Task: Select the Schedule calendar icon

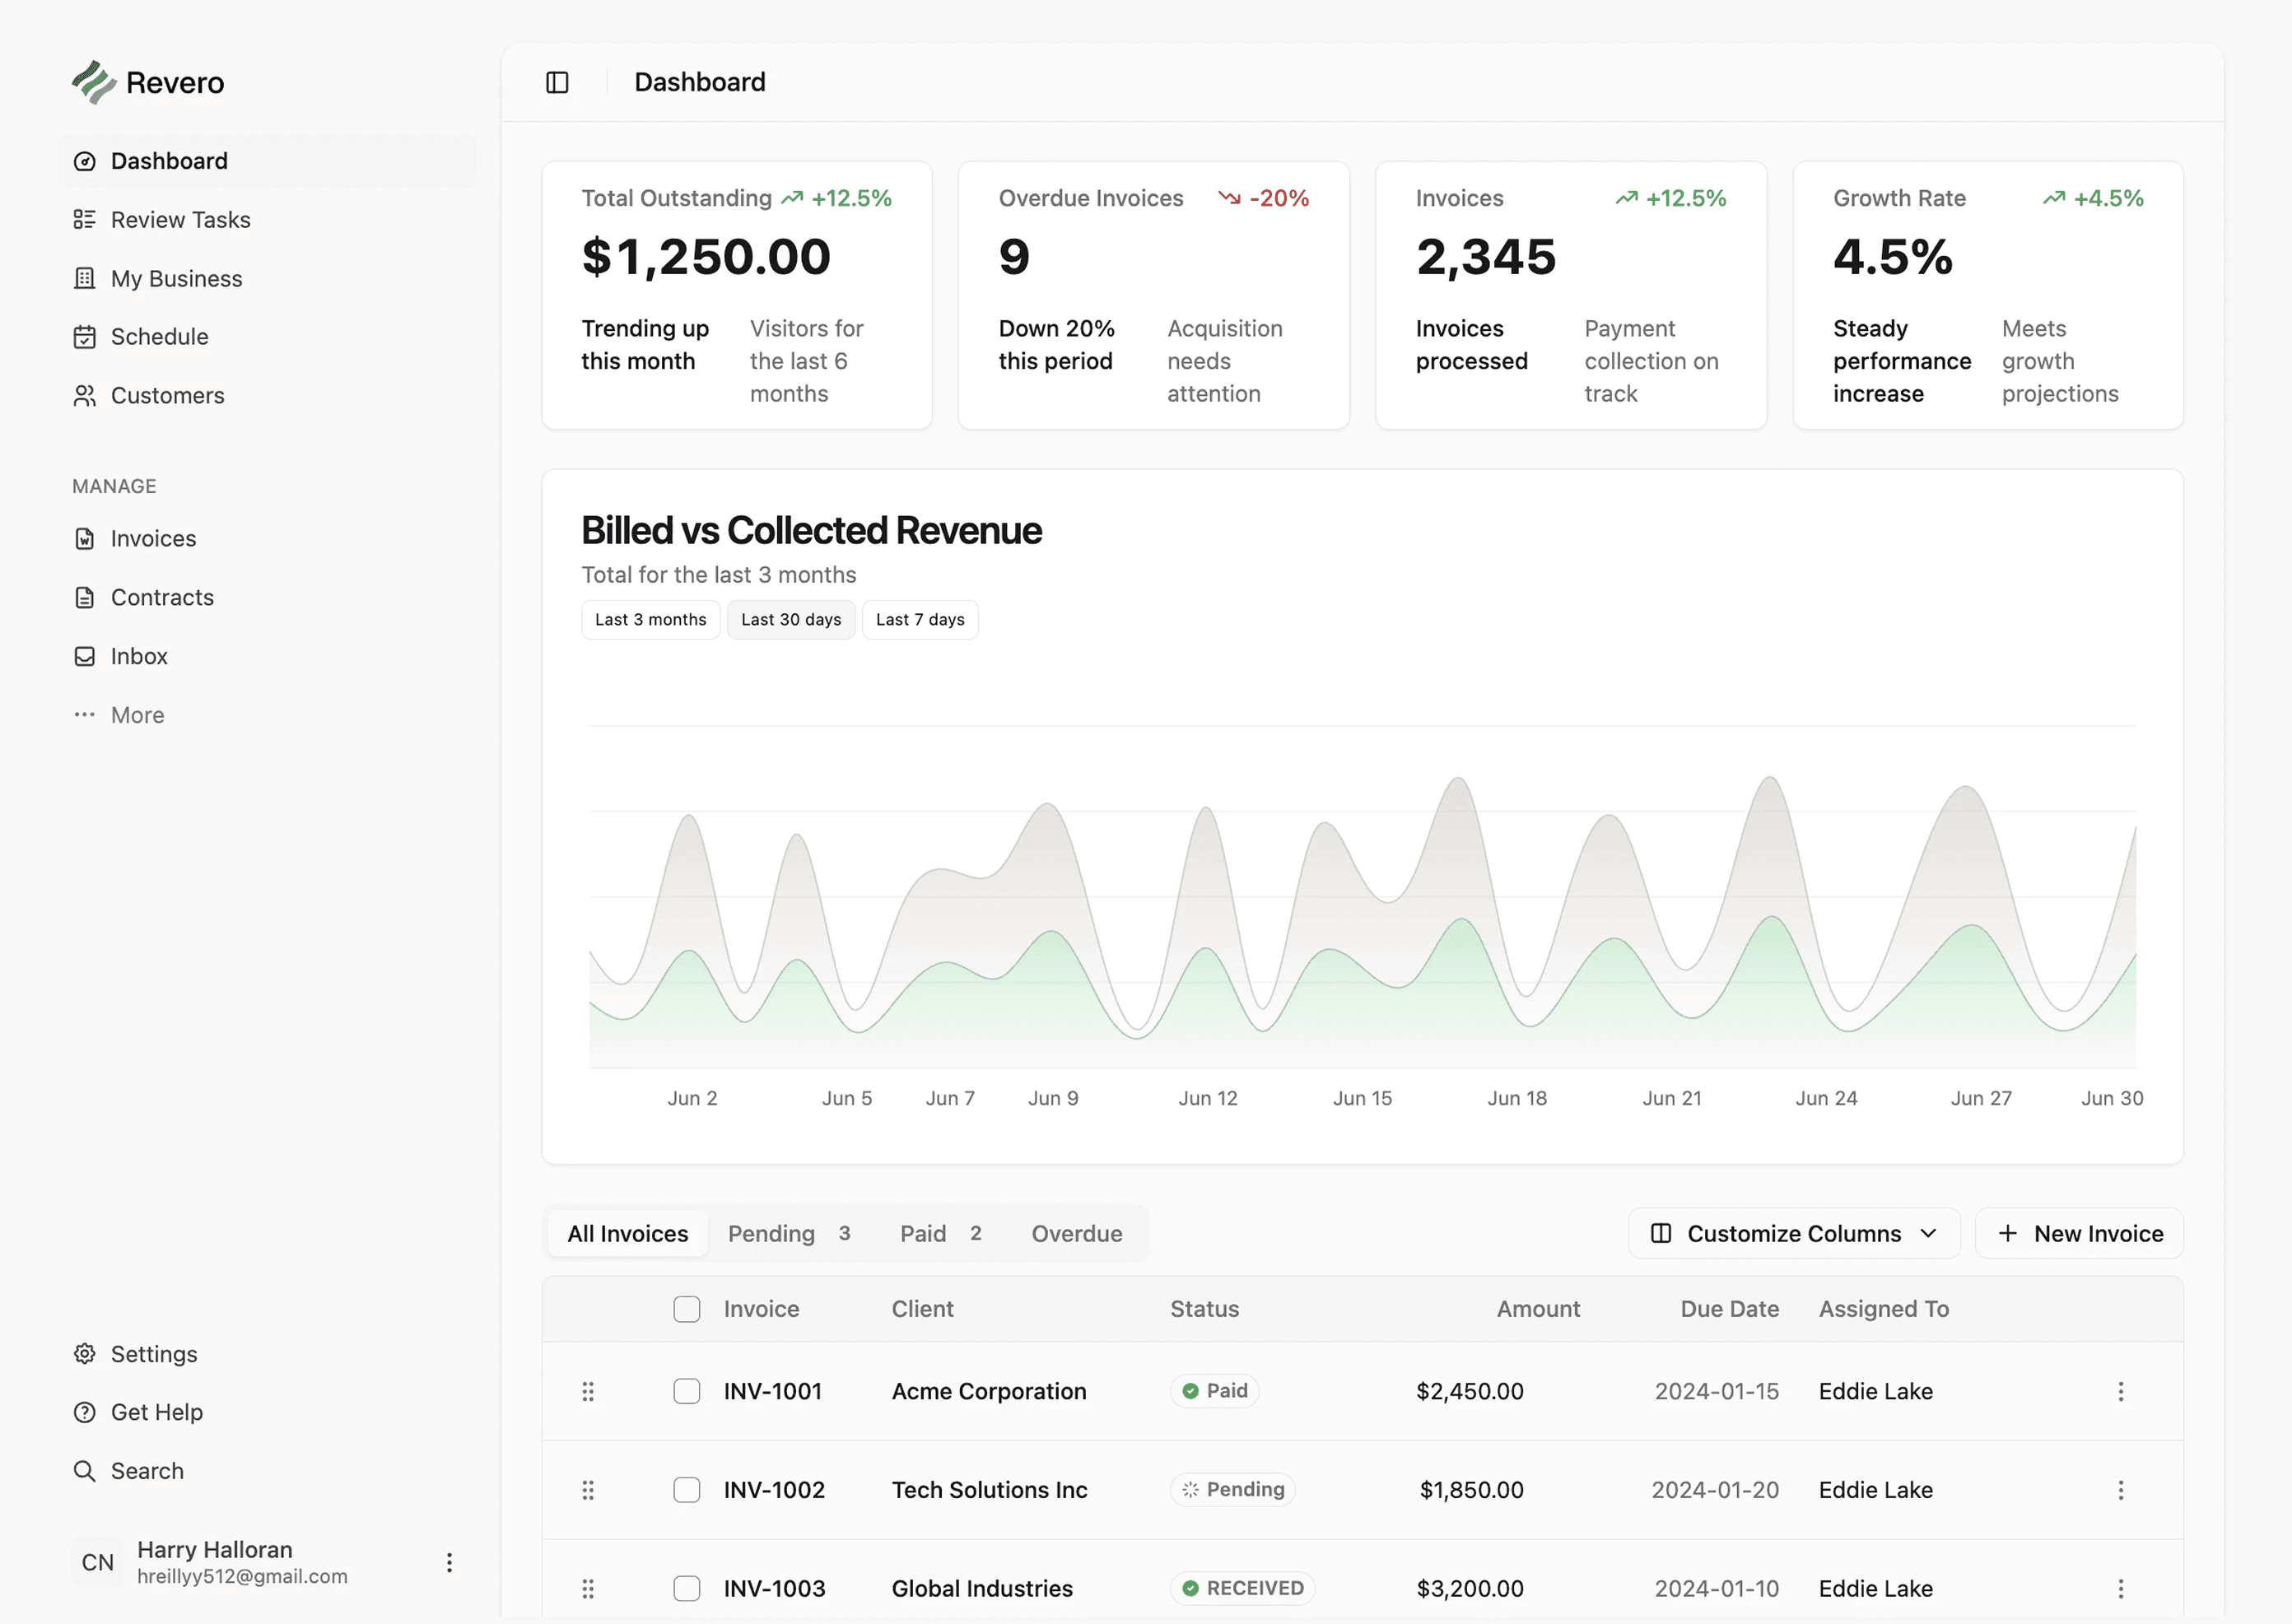Action: pyautogui.click(x=85, y=336)
